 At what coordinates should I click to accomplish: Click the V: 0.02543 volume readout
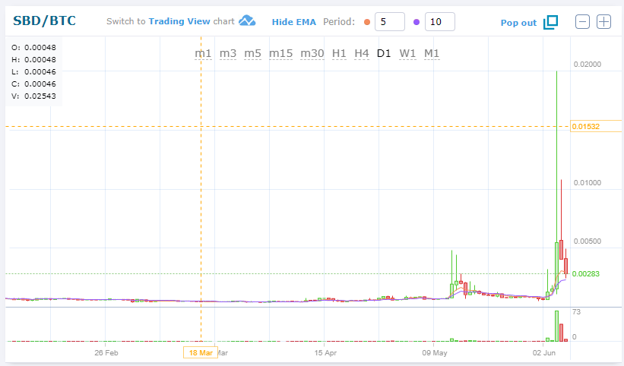[x=34, y=96]
